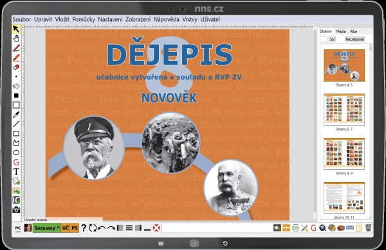Click the page number input box

click(x=323, y=39)
